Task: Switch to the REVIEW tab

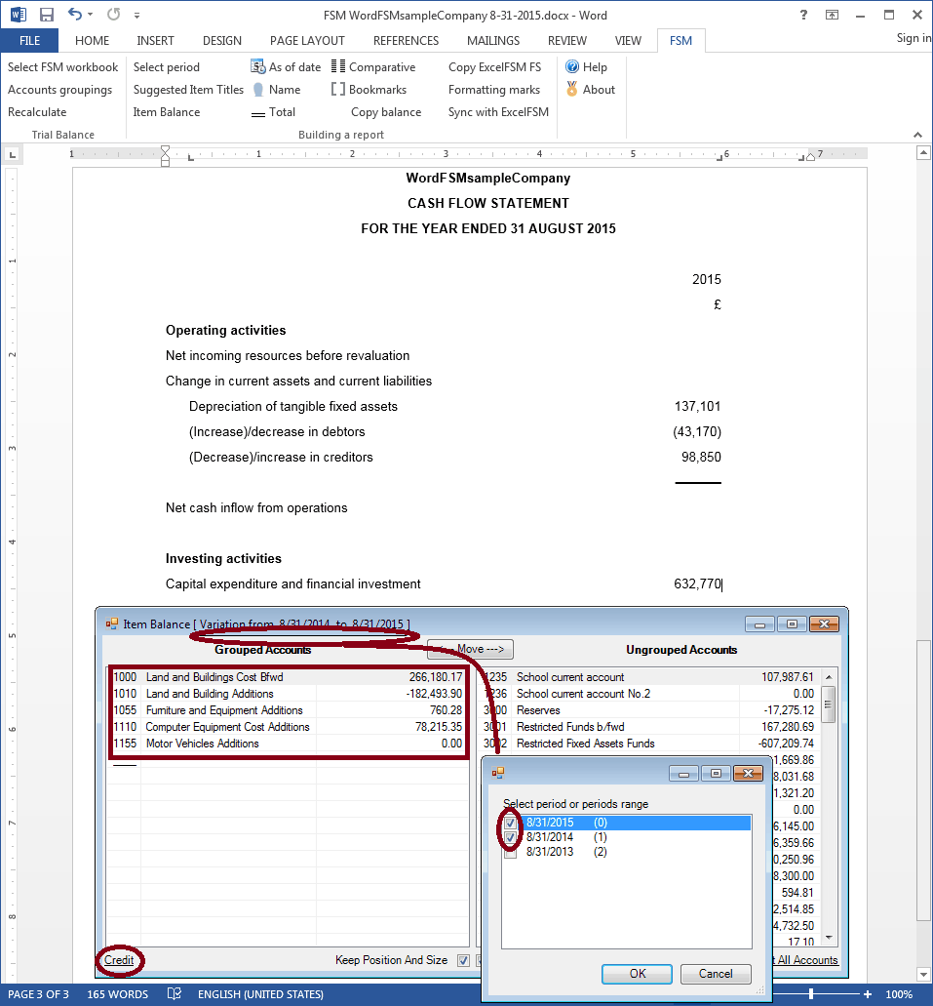Action: tap(566, 40)
